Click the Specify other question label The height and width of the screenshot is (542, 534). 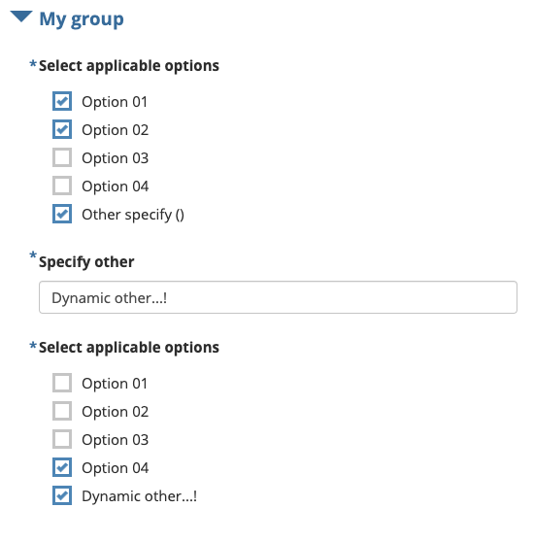tap(86, 262)
